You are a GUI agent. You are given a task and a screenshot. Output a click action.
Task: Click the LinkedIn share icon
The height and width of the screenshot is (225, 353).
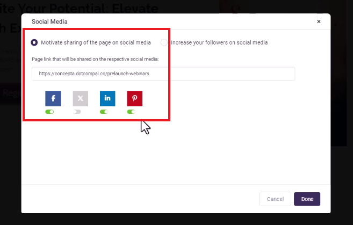coord(107,98)
